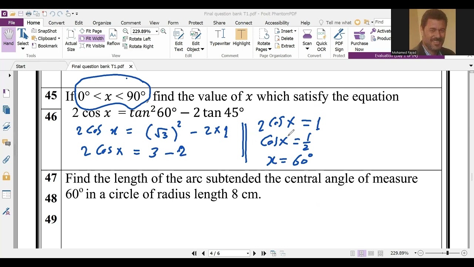Click the Reflow icon

[113, 38]
